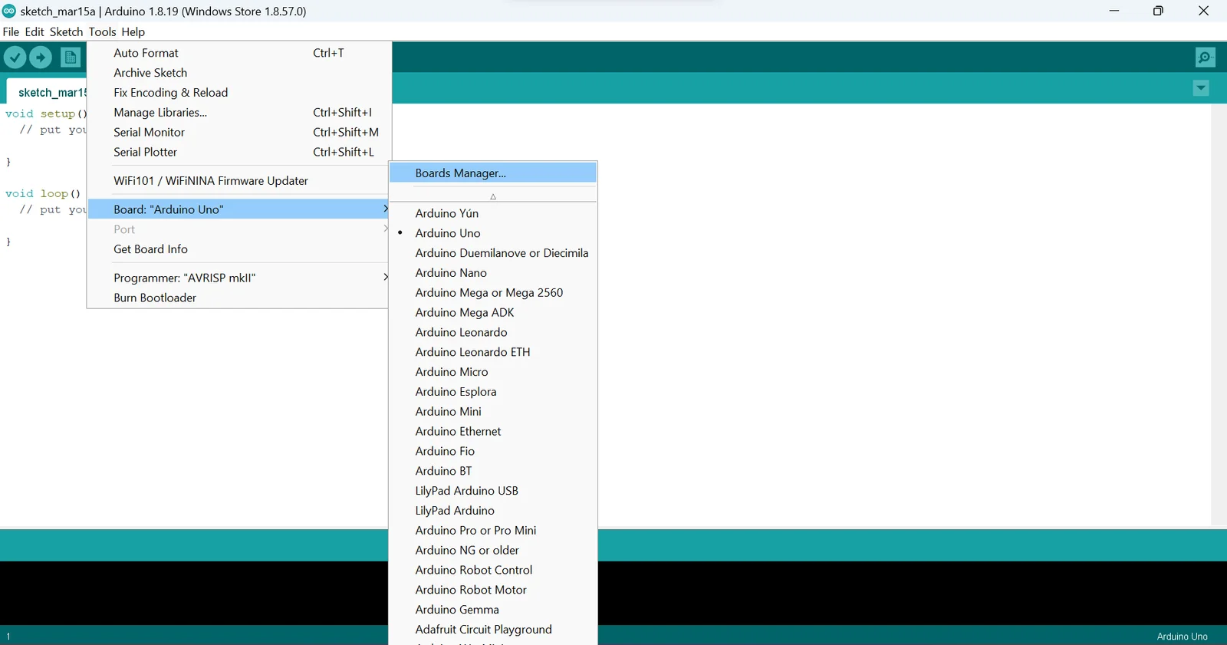This screenshot has height=645, width=1227.
Task: Choose Arduino Mini board
Action: coord(493,412)
